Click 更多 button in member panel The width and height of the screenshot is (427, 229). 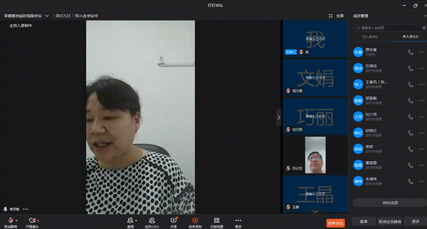point(415,222)
